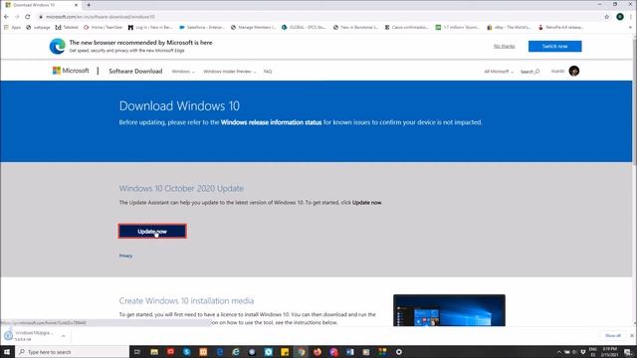
Task: Open the FAQ navigation item
Action: click(268, 72)
